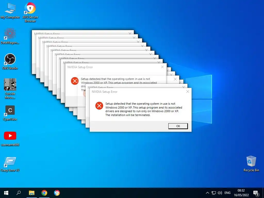The image size is (264, 198).
Task: Close the front NVIDIA Setup Error dialog
Action: (x=188, y=92)
